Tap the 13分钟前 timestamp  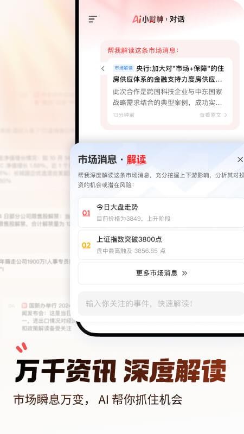coord(124,115)
